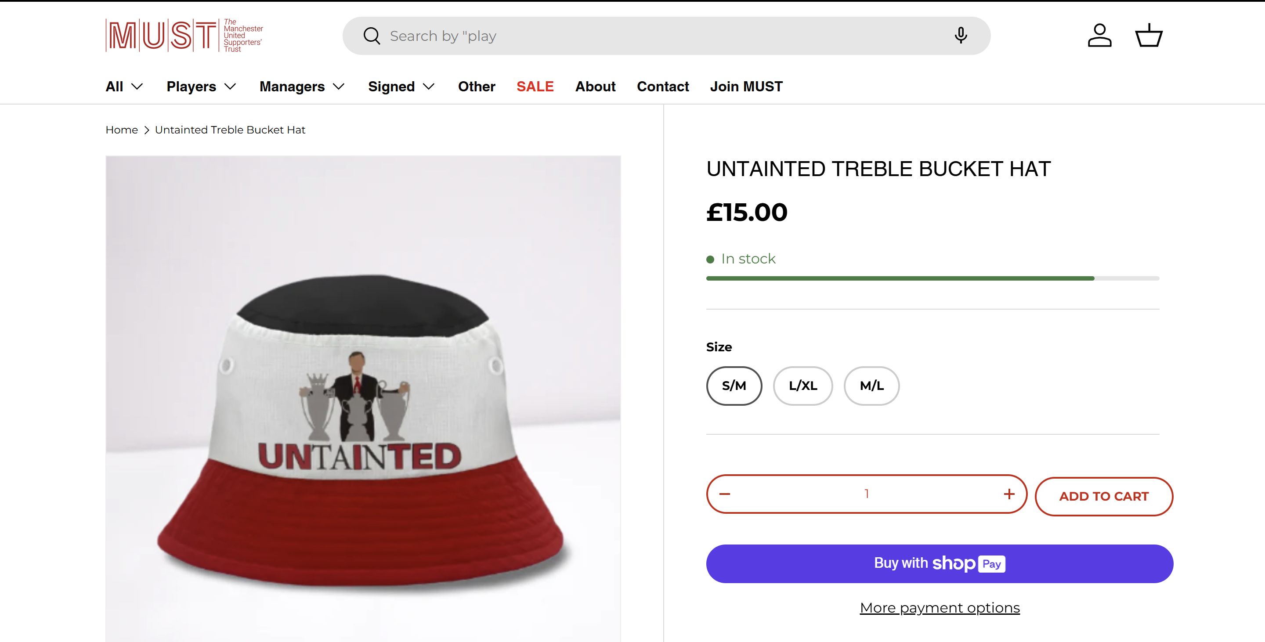The height and width of the screenshot is (642, 1265).
Task: Expand the Signed dropdown menu
Action: coord(401,87)
